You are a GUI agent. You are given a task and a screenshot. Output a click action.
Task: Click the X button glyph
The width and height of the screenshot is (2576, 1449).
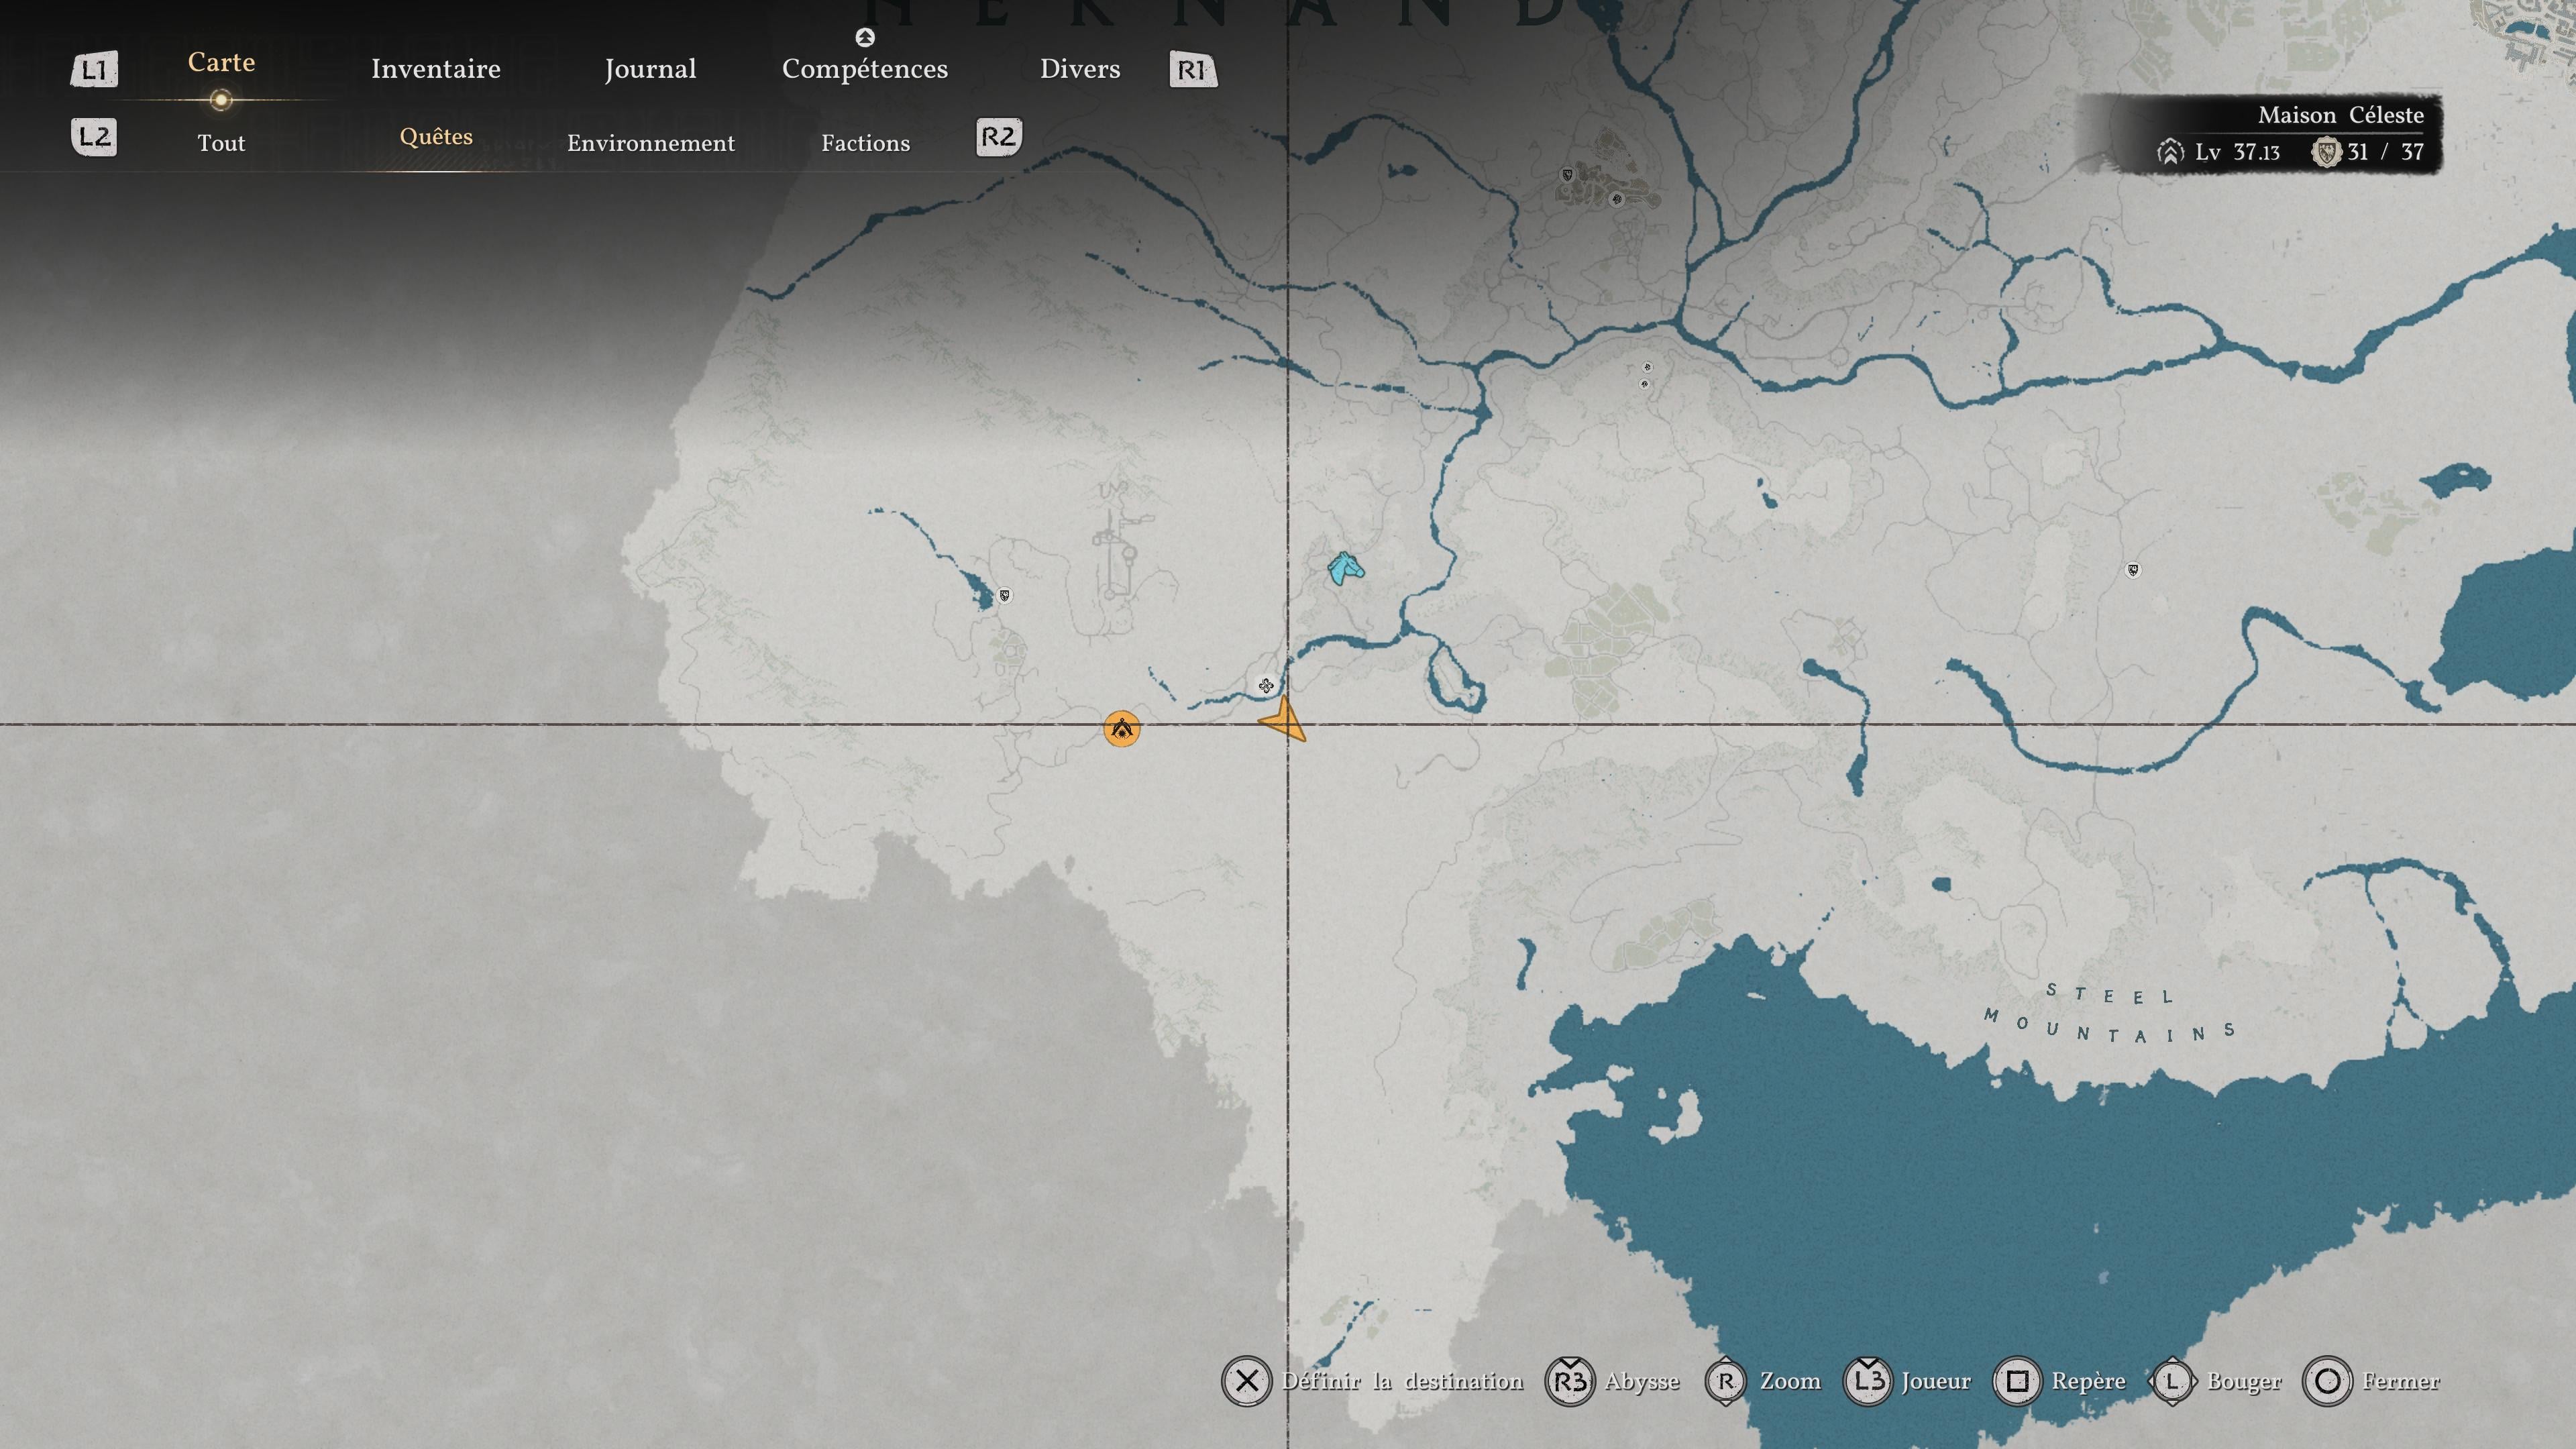1246,1381
